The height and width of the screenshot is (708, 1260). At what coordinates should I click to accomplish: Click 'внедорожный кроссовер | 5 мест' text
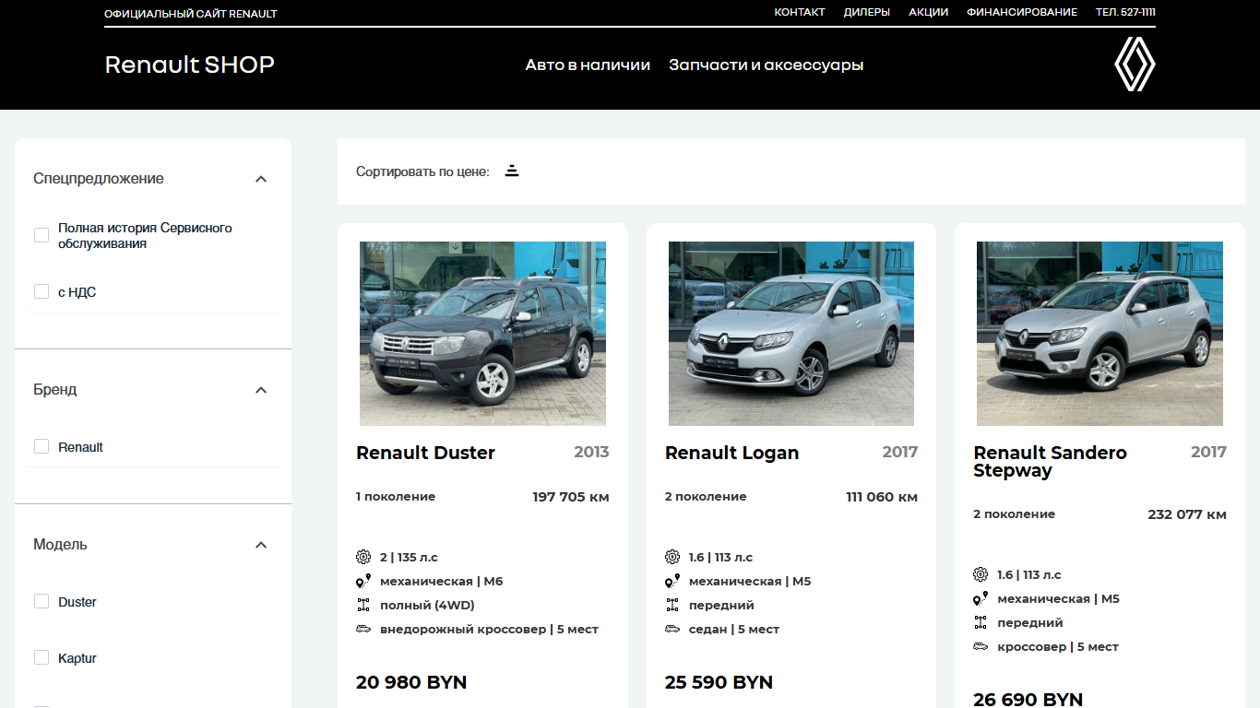pos(489,630)
